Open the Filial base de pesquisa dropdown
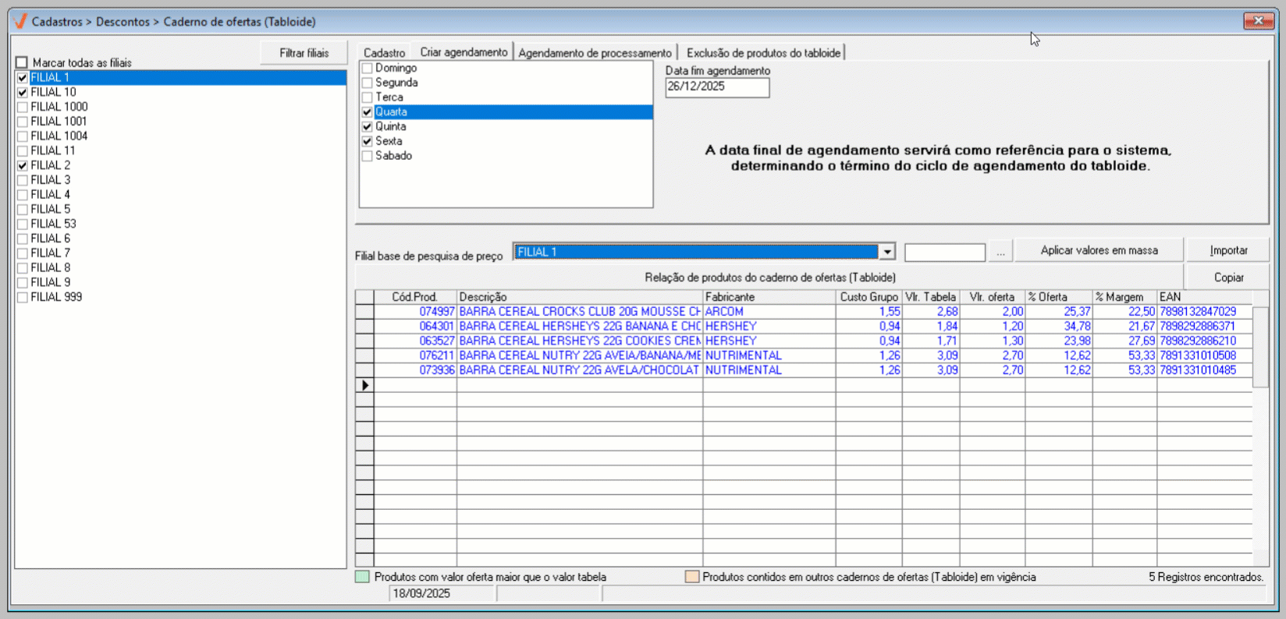 tap(886, 252)
